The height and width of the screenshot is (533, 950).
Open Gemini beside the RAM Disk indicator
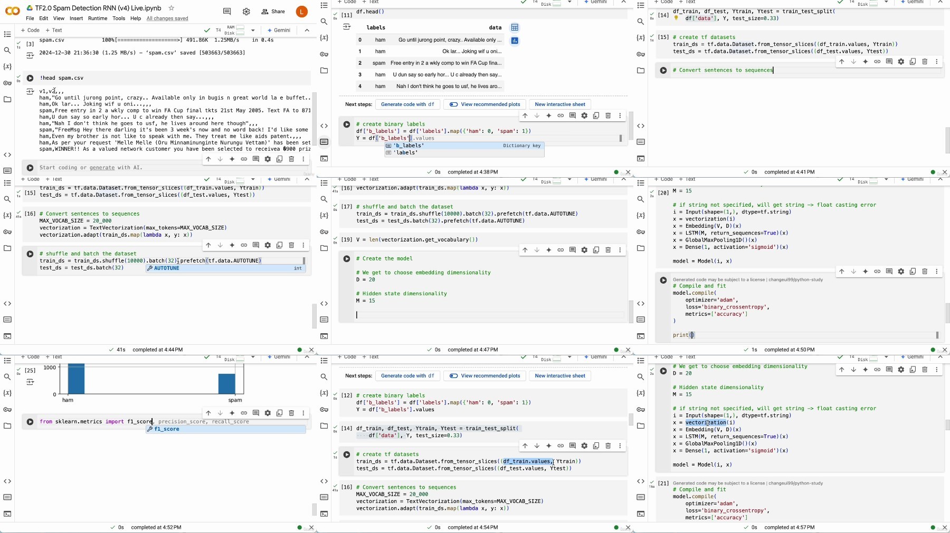[x=279, y=31]
